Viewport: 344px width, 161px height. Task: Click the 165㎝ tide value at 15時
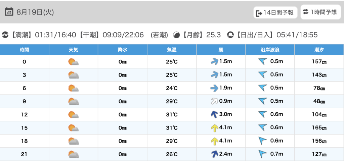point(319,127)
